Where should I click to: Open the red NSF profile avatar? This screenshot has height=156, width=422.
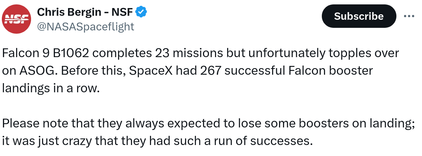(16, 19)
